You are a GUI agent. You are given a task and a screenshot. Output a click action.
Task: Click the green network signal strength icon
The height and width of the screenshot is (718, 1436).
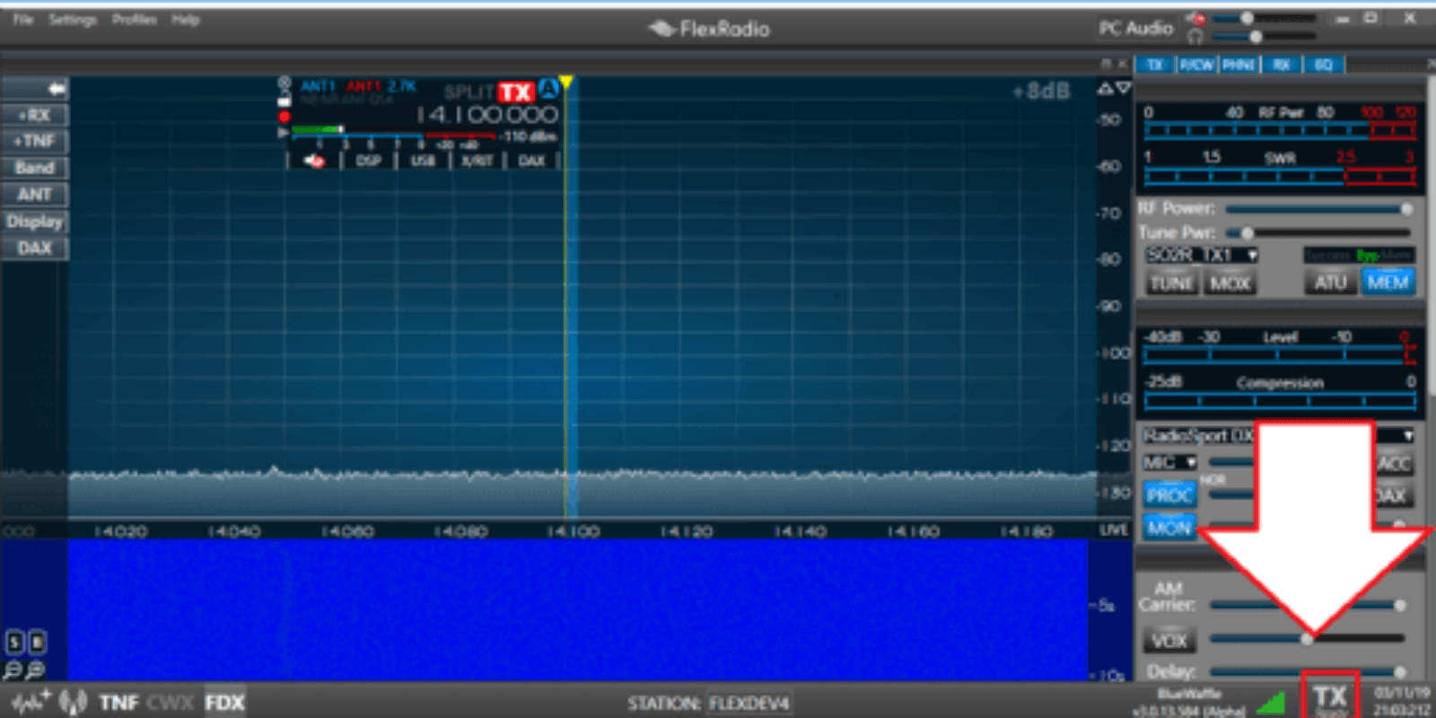pos(1271,702)
